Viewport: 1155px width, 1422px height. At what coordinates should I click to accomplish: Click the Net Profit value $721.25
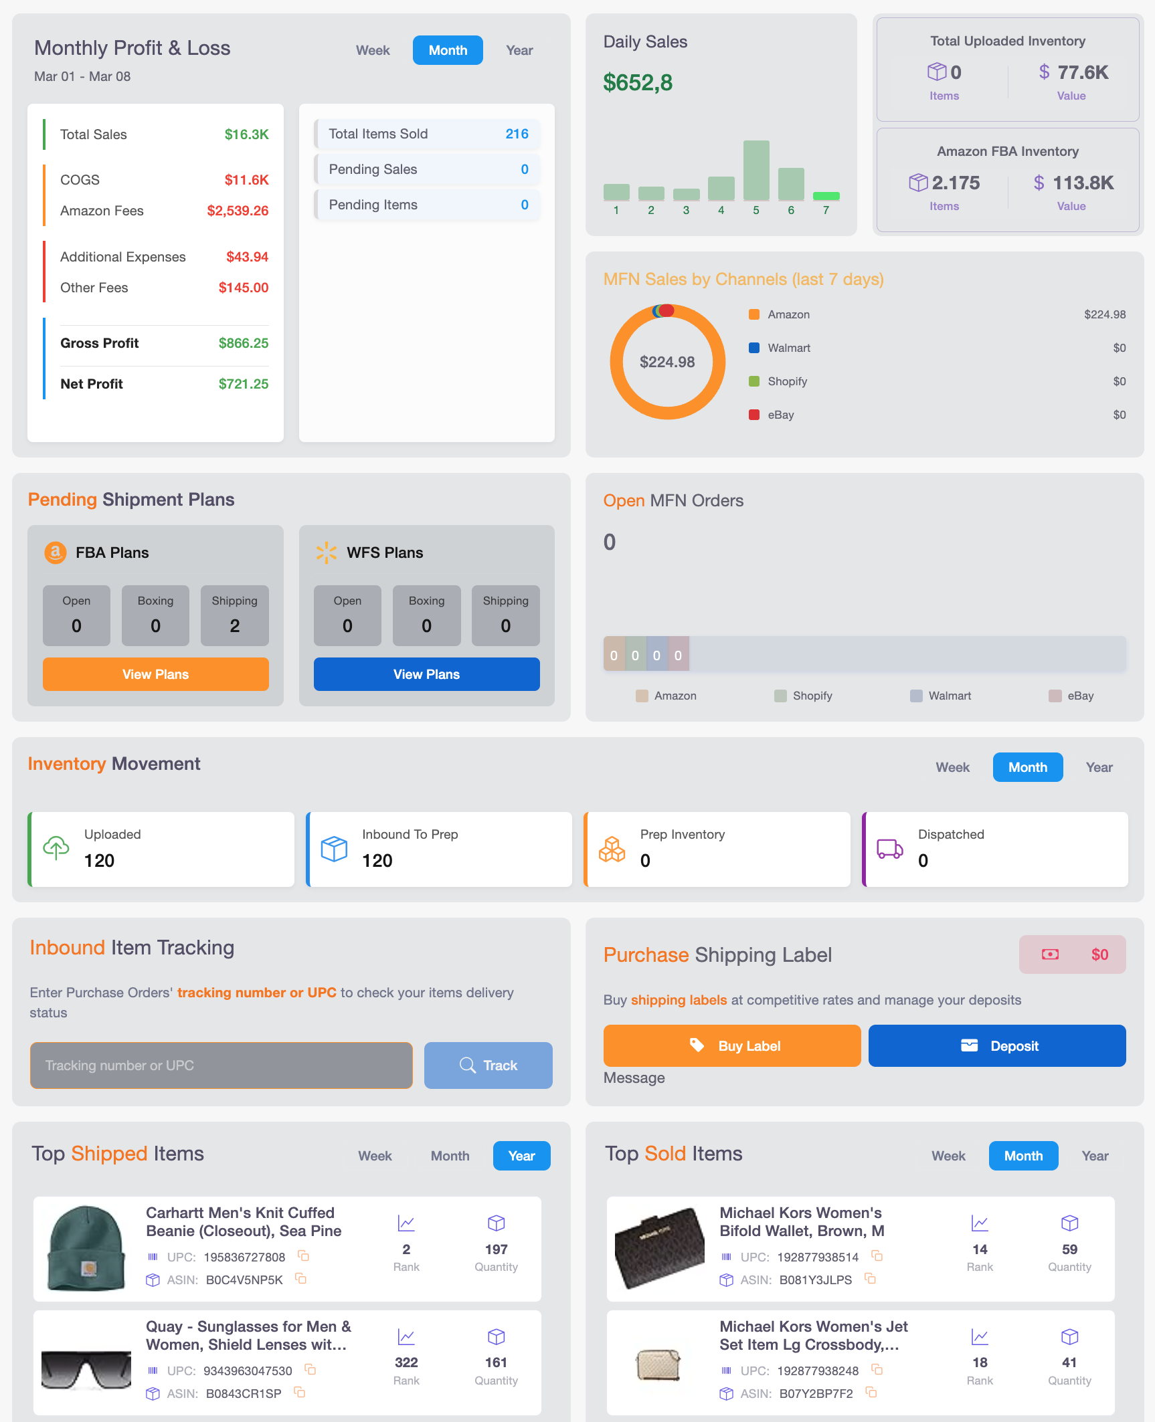point(244,384)
